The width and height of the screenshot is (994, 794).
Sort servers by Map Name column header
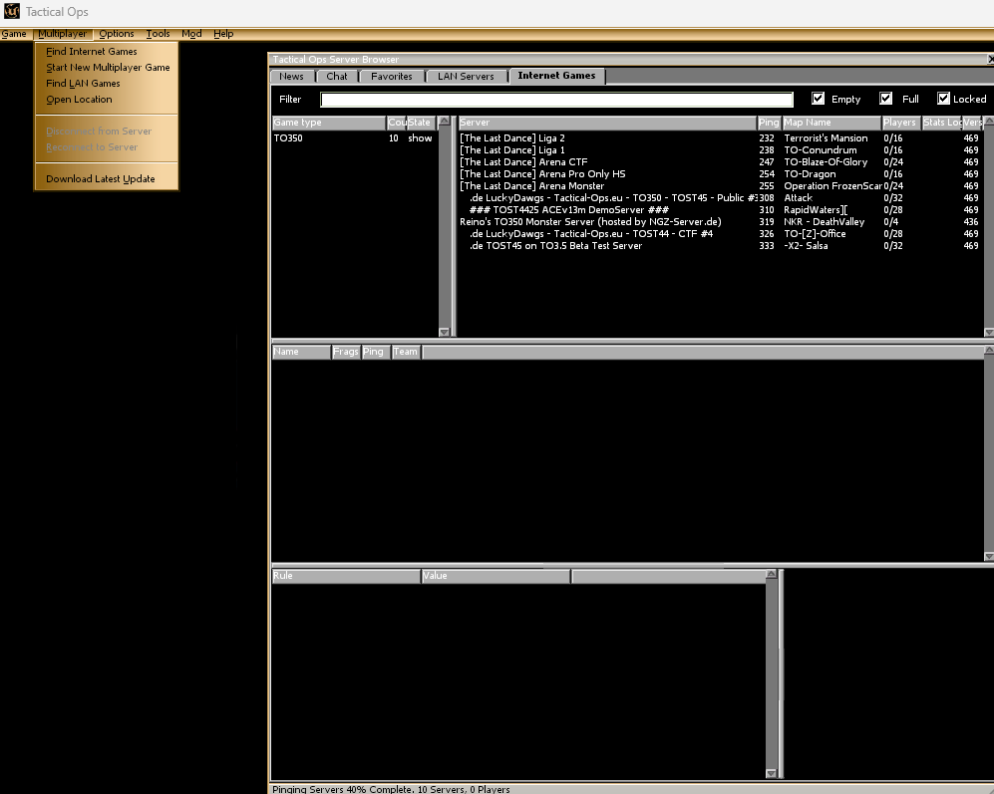click(x=831, y=123)
